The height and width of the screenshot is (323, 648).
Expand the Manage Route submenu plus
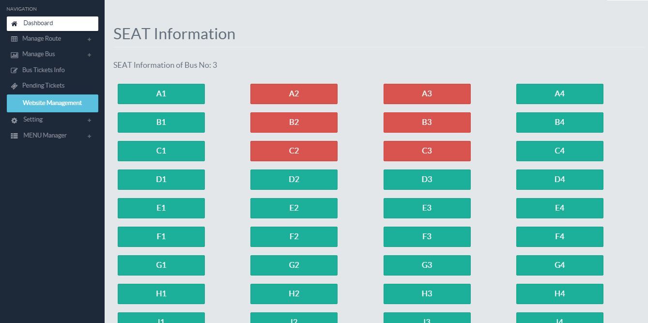[x=89, y=39]
